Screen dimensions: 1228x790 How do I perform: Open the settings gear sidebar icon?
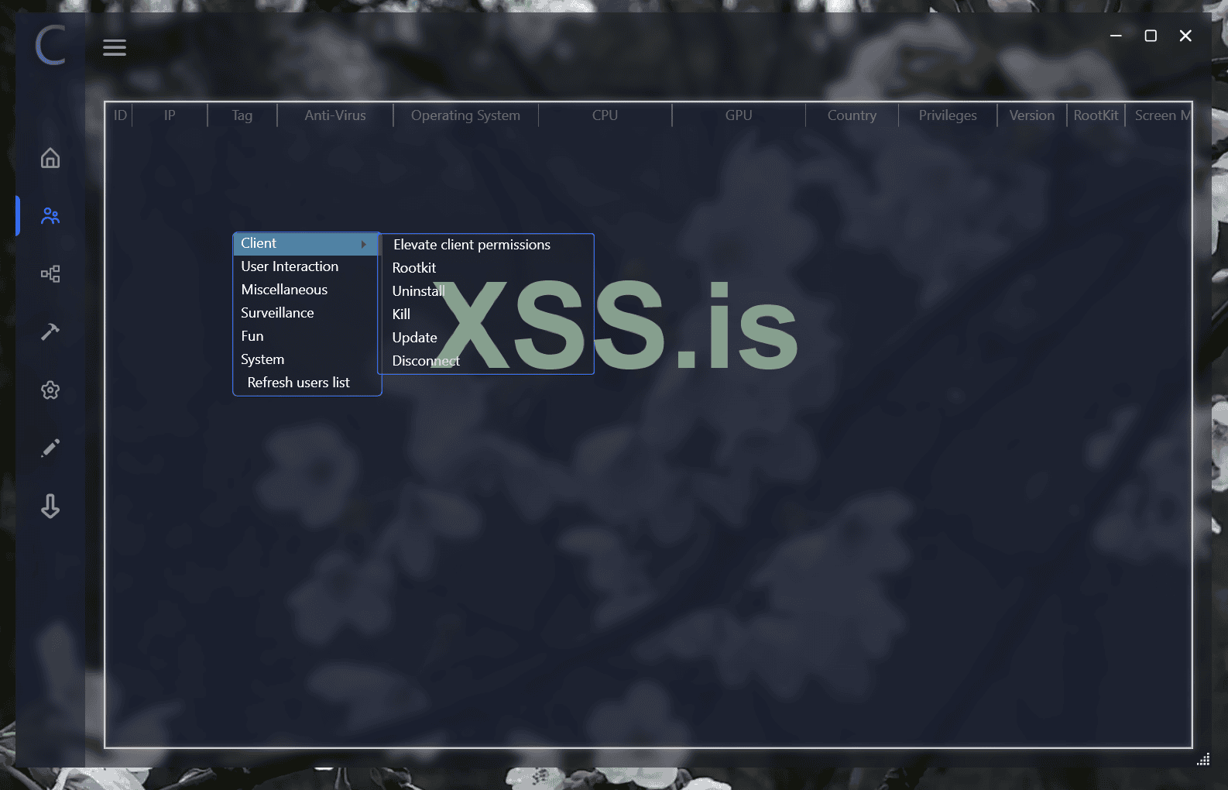[x=50, y=390]
